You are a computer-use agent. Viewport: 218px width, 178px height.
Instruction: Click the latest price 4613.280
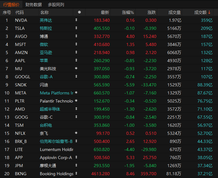pos(101,174)
